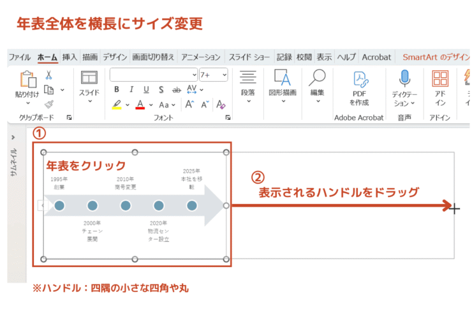Click the top-center sizing handle
The height and width of the screenshot is (322, 472).
[135, 152]
